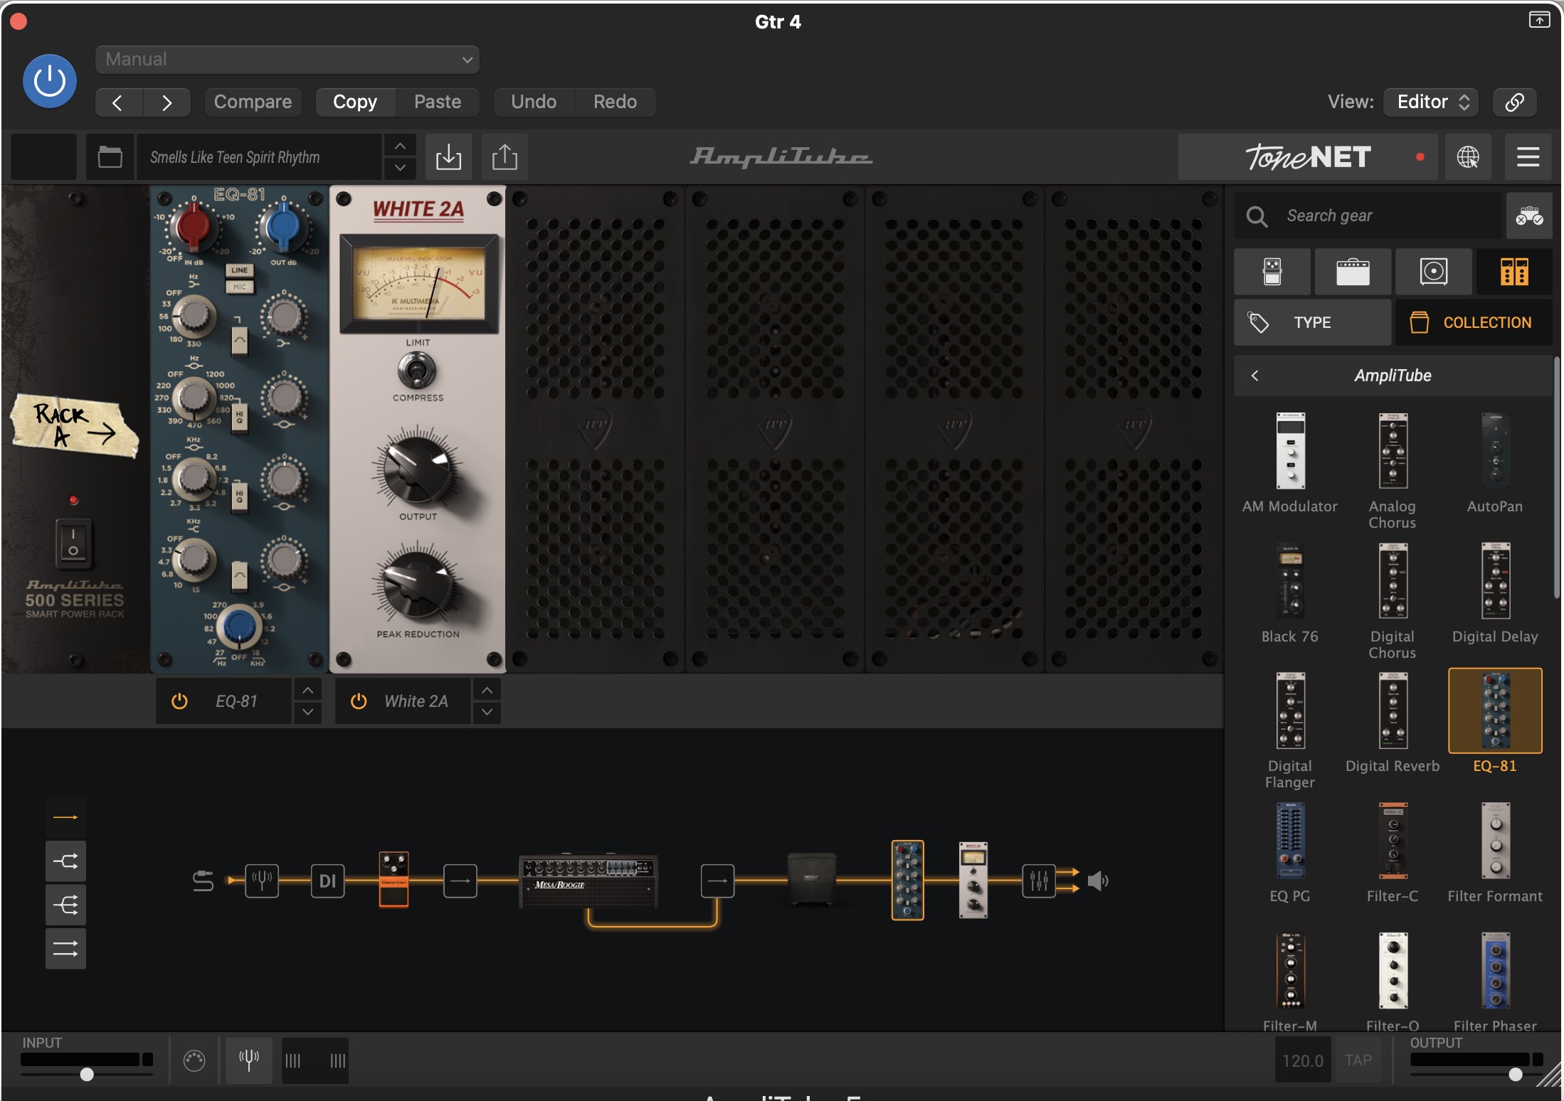Click the export share icon
Screen dimensions: 1564x1101
(504, 156)
